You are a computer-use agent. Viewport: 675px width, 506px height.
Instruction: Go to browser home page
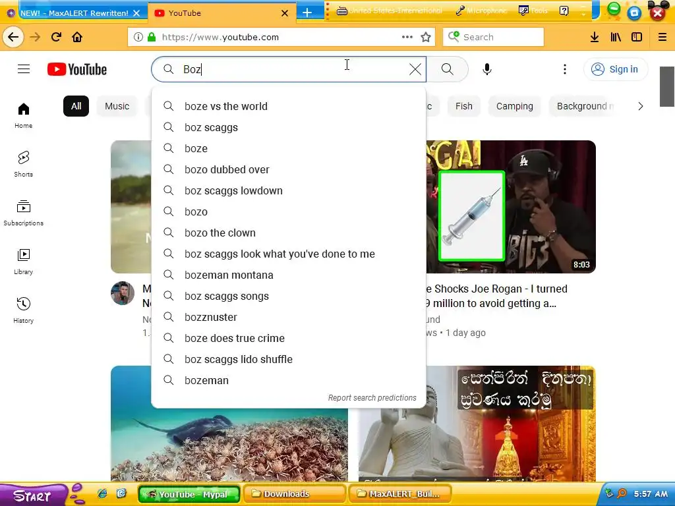click(77, 37)
